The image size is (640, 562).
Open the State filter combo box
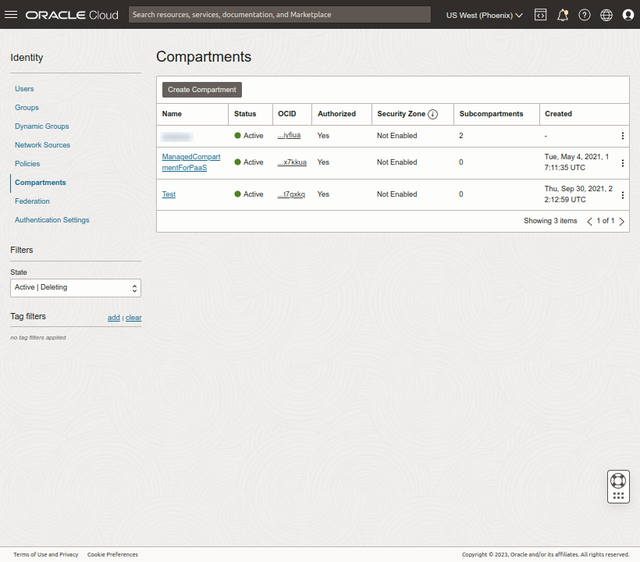[75, 287]
